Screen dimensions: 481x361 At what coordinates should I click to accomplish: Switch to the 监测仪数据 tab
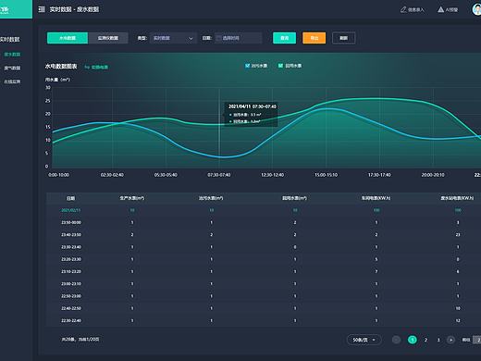click(x=108, y=38)
